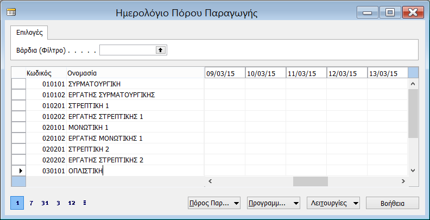The height and width of the screenshot is (220, 430).
Task: Click the window system menu icon in title bar
Action: coord(11,12)
